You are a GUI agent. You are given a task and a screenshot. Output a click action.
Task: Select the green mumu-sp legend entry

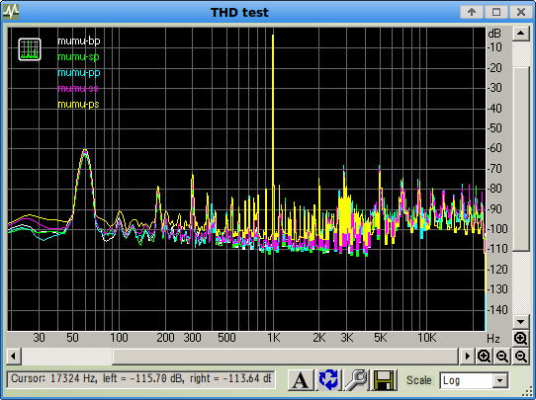pyautogui.click(x=78, y=56)
